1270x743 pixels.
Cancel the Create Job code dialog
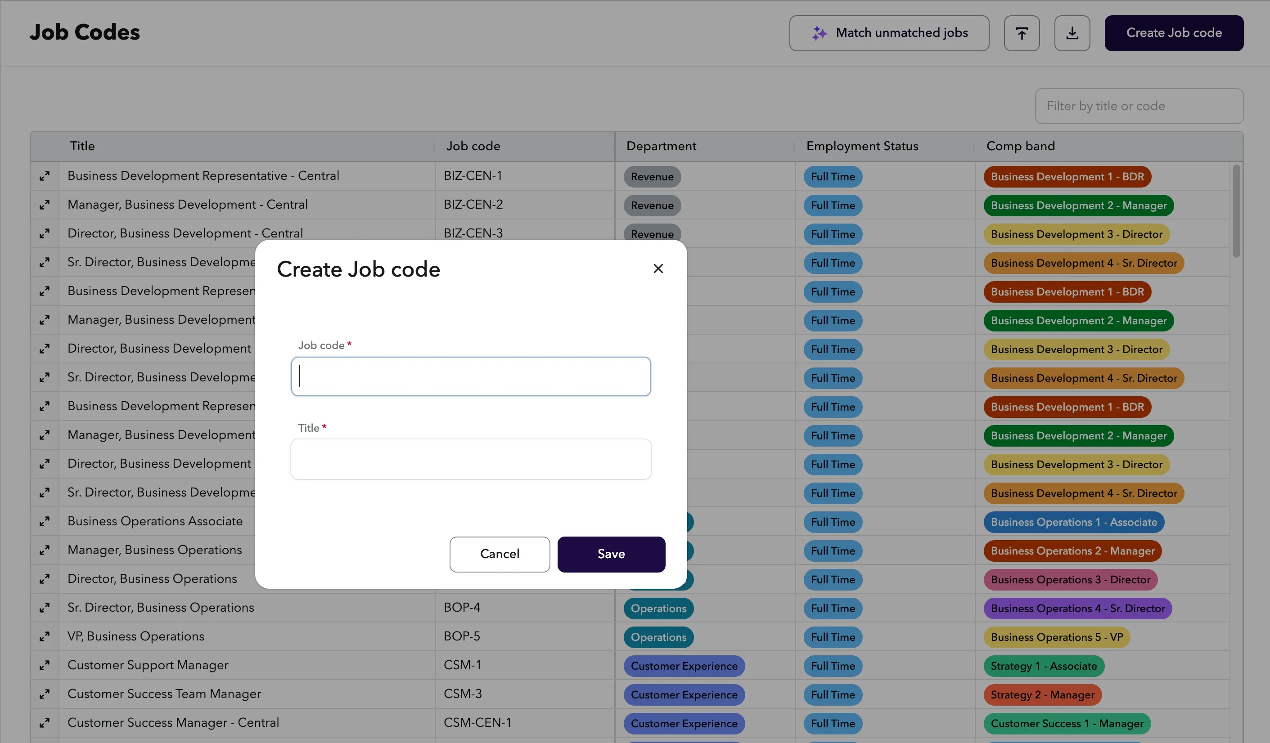pyautogui.click(x=500, y=554)
